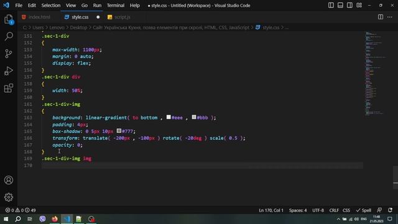Click line number 163 in gutter
Image resolution: width=398 pixels, height=224 pixels.
click(28, 118)
